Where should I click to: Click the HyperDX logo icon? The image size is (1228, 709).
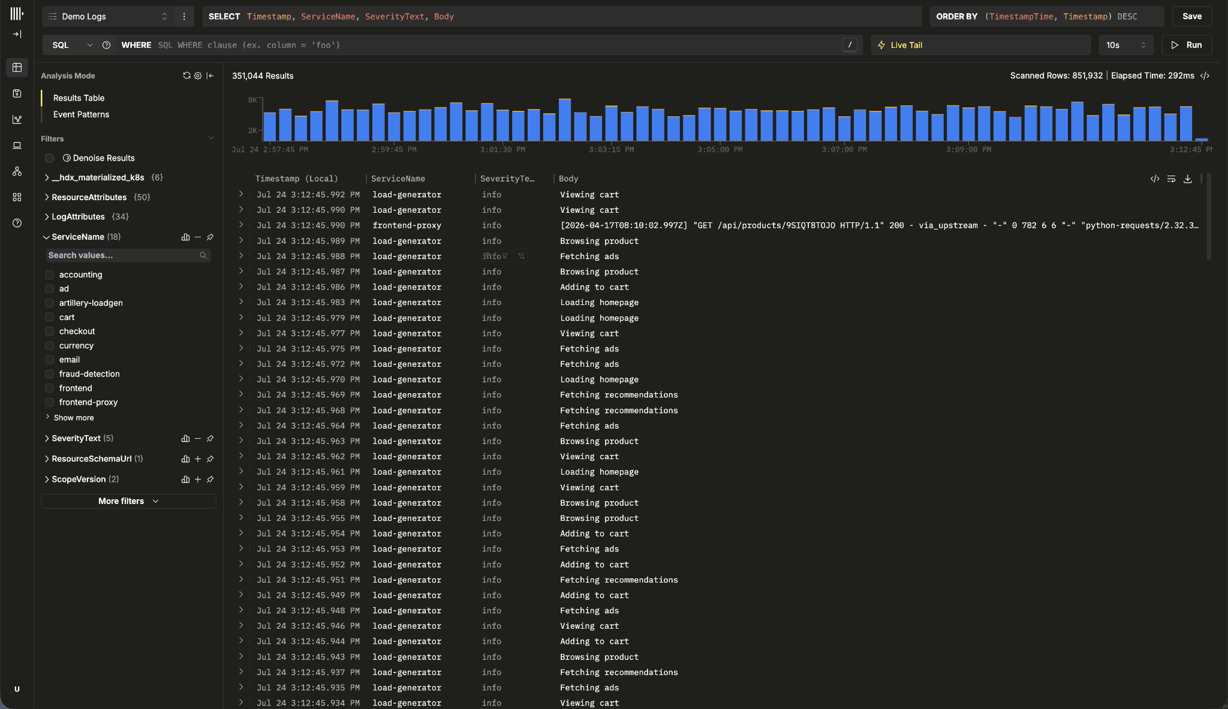17,13
